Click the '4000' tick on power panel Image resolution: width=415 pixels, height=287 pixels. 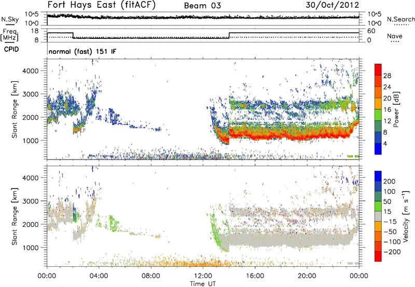pos(31,71)
